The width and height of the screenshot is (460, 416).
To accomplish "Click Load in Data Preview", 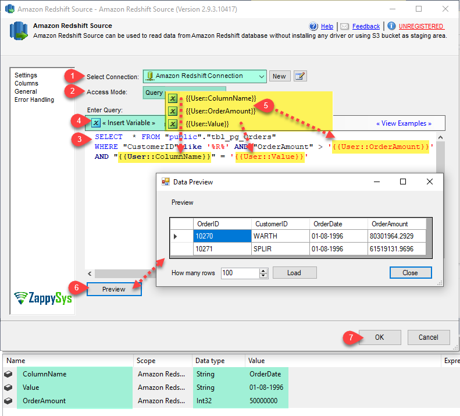I will coord(294,273).
